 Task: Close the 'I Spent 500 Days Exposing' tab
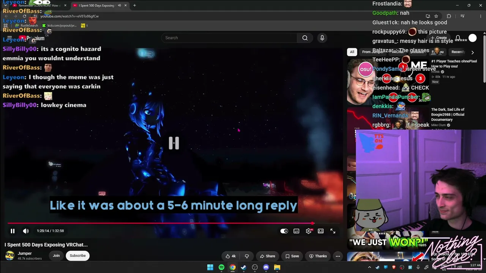point(125,6)
